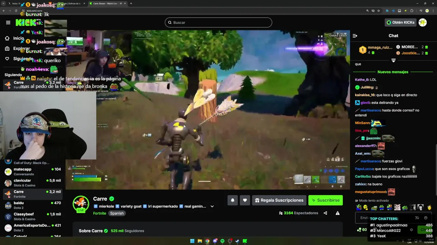Open Spotify from the taskbar
This screenshot has height=245, width=437.
tap(222, 241)
